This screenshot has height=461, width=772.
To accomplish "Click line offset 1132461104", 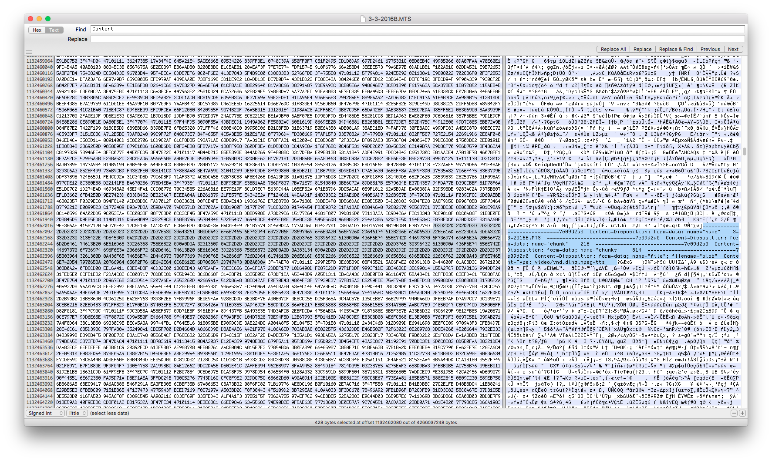I will (x=40, y=152).
